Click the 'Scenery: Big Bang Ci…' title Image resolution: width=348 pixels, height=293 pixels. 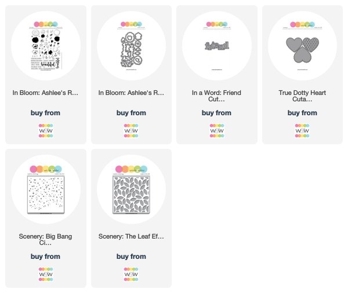45,239
